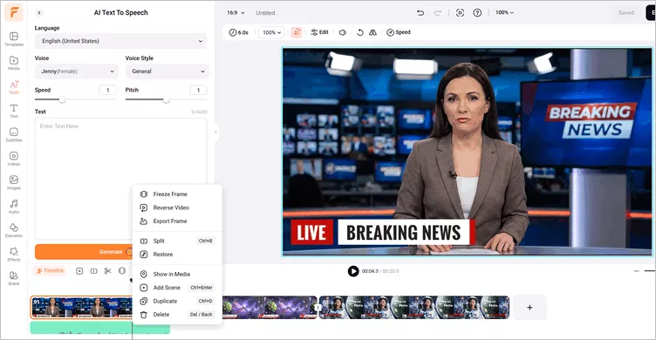
Task: Click the orange app logo
Action: coord(14,13)
